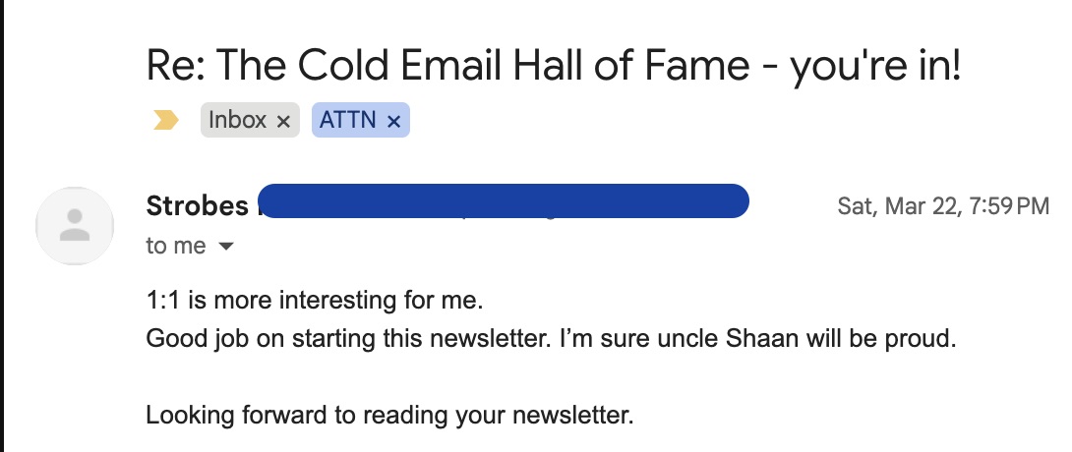Click the sender's profile avatar icon
Image resolution: width=1072 pixels, height=452 pixels.
tap(75, 226)
